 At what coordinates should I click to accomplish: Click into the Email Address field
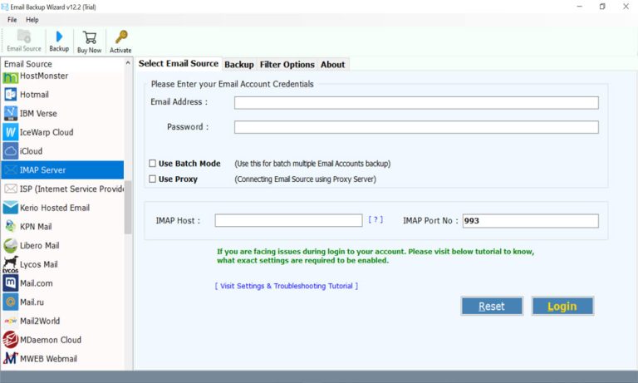click(x=416, y=102)
